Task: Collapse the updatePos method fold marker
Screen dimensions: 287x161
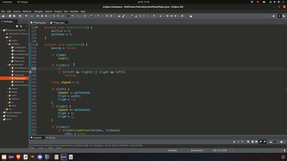Action: click(x=37, y=45)
